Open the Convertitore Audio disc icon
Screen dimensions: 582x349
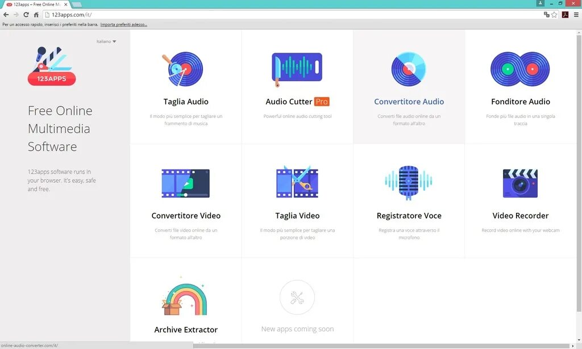pos(409,69)
